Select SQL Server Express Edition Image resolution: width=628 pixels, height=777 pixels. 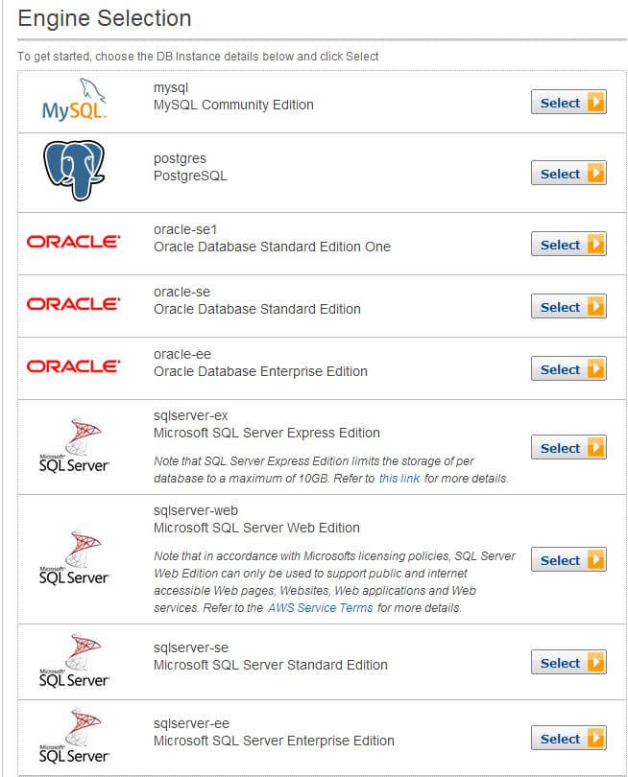point(568,448)
